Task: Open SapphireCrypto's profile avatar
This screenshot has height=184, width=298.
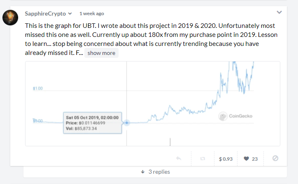Action: tap(10, 17)
